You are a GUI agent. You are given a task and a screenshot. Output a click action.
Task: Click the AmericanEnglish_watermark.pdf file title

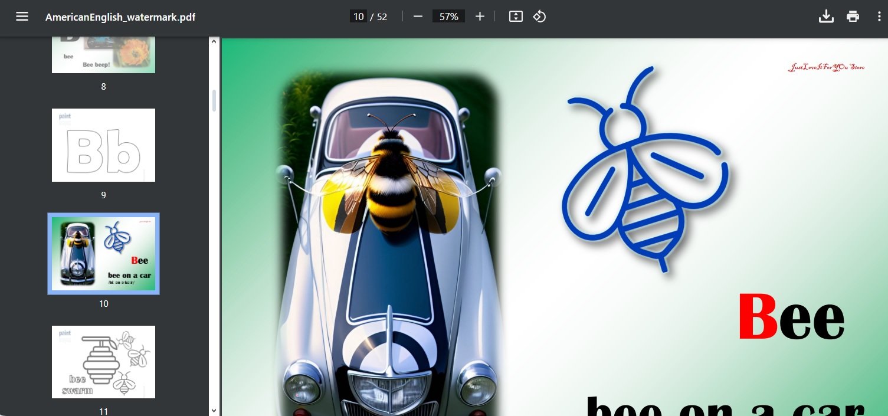pyautogui.click(x=120, y=17)
